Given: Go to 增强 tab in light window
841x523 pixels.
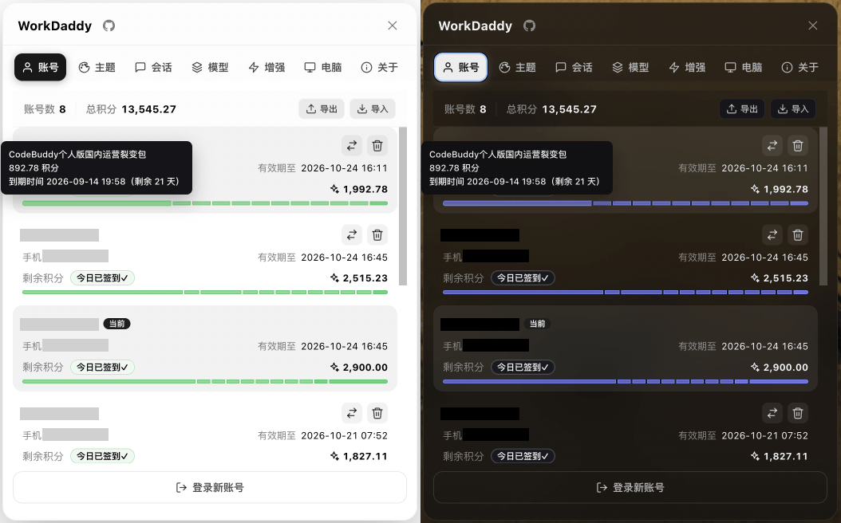Looking at the screenshot, I should [267, 67].
